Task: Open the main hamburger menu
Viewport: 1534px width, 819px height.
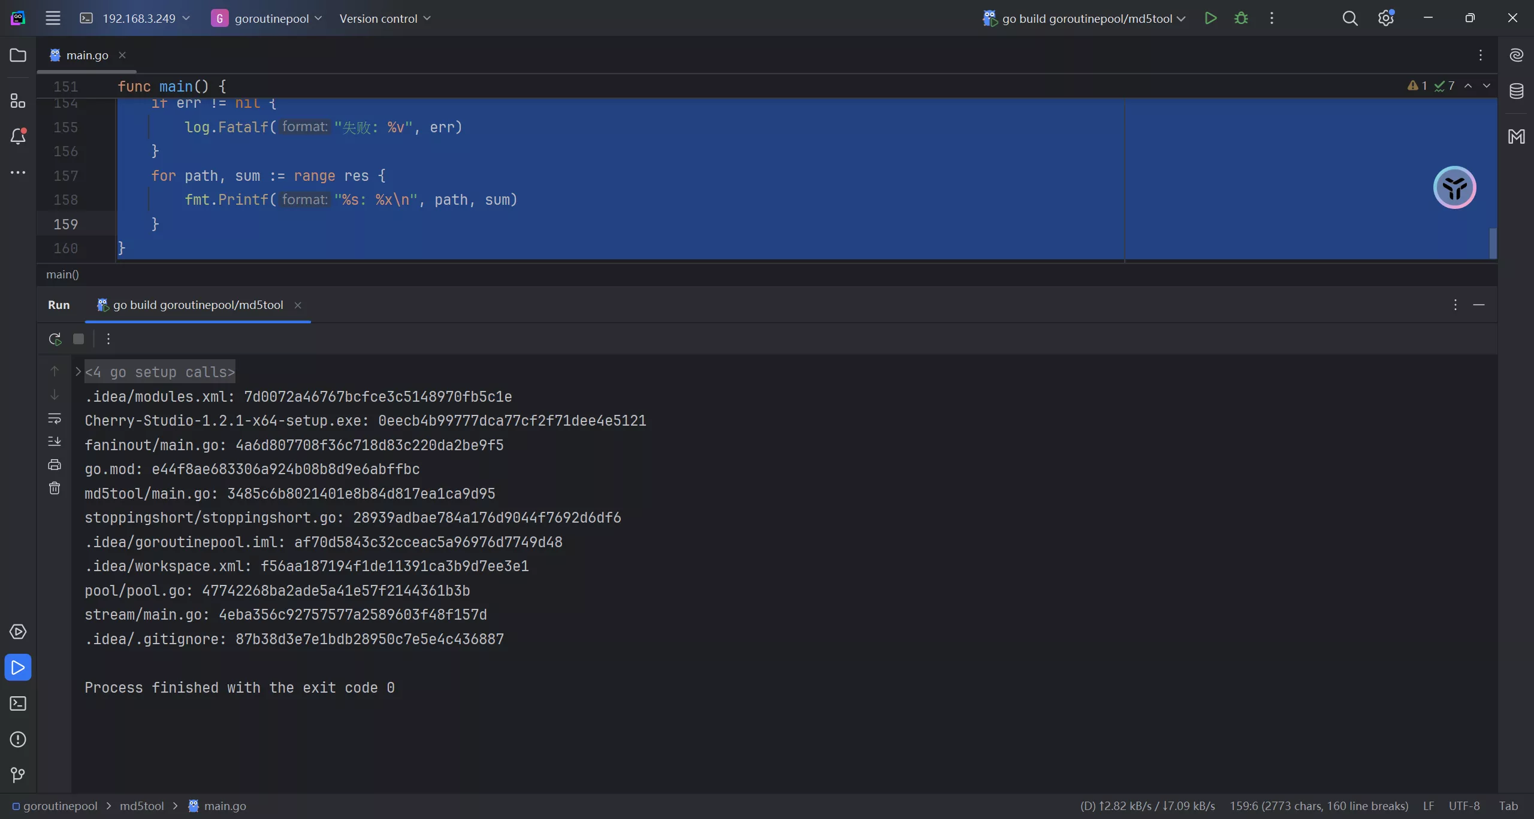Action: tap(53, 18)
